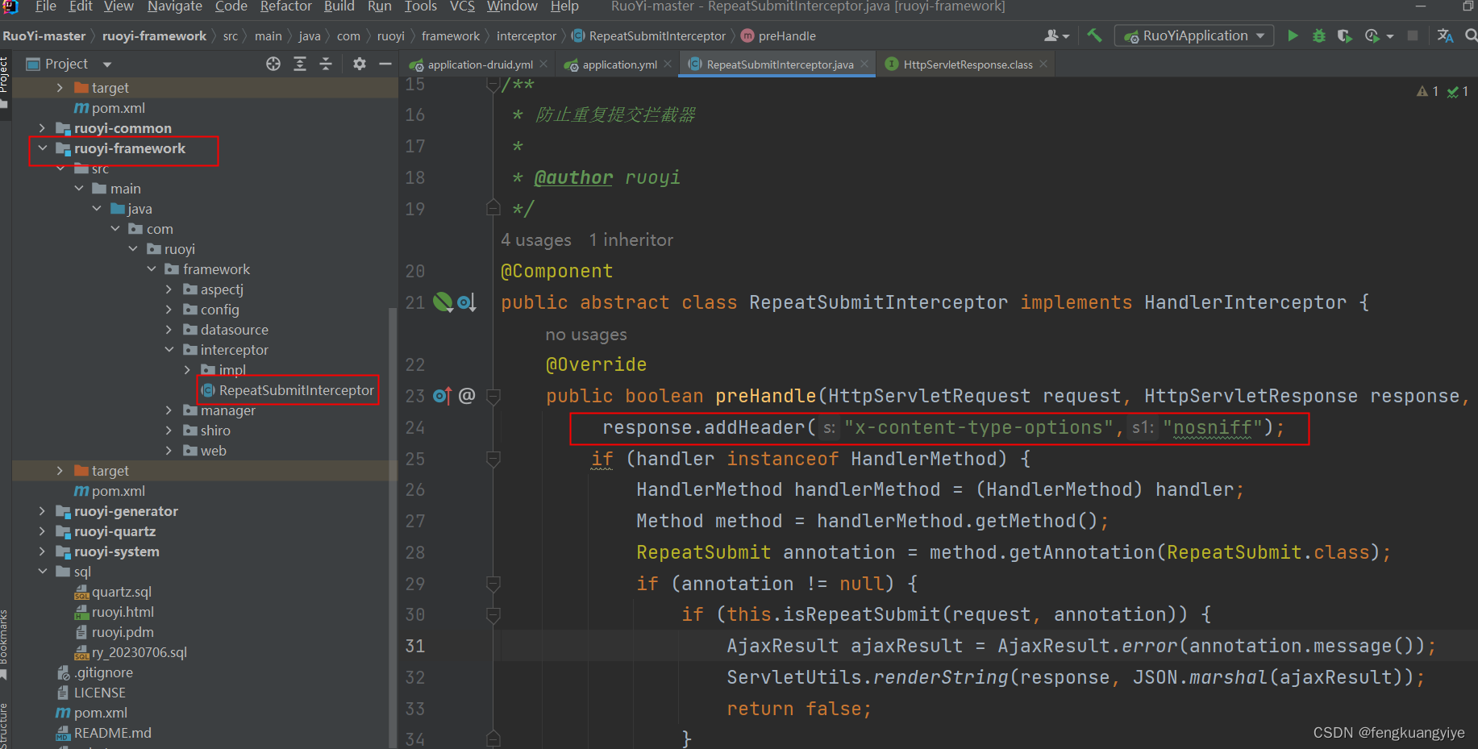Expand the ruoyi-generator tree node
The image size is (1478, 749).
42,510
